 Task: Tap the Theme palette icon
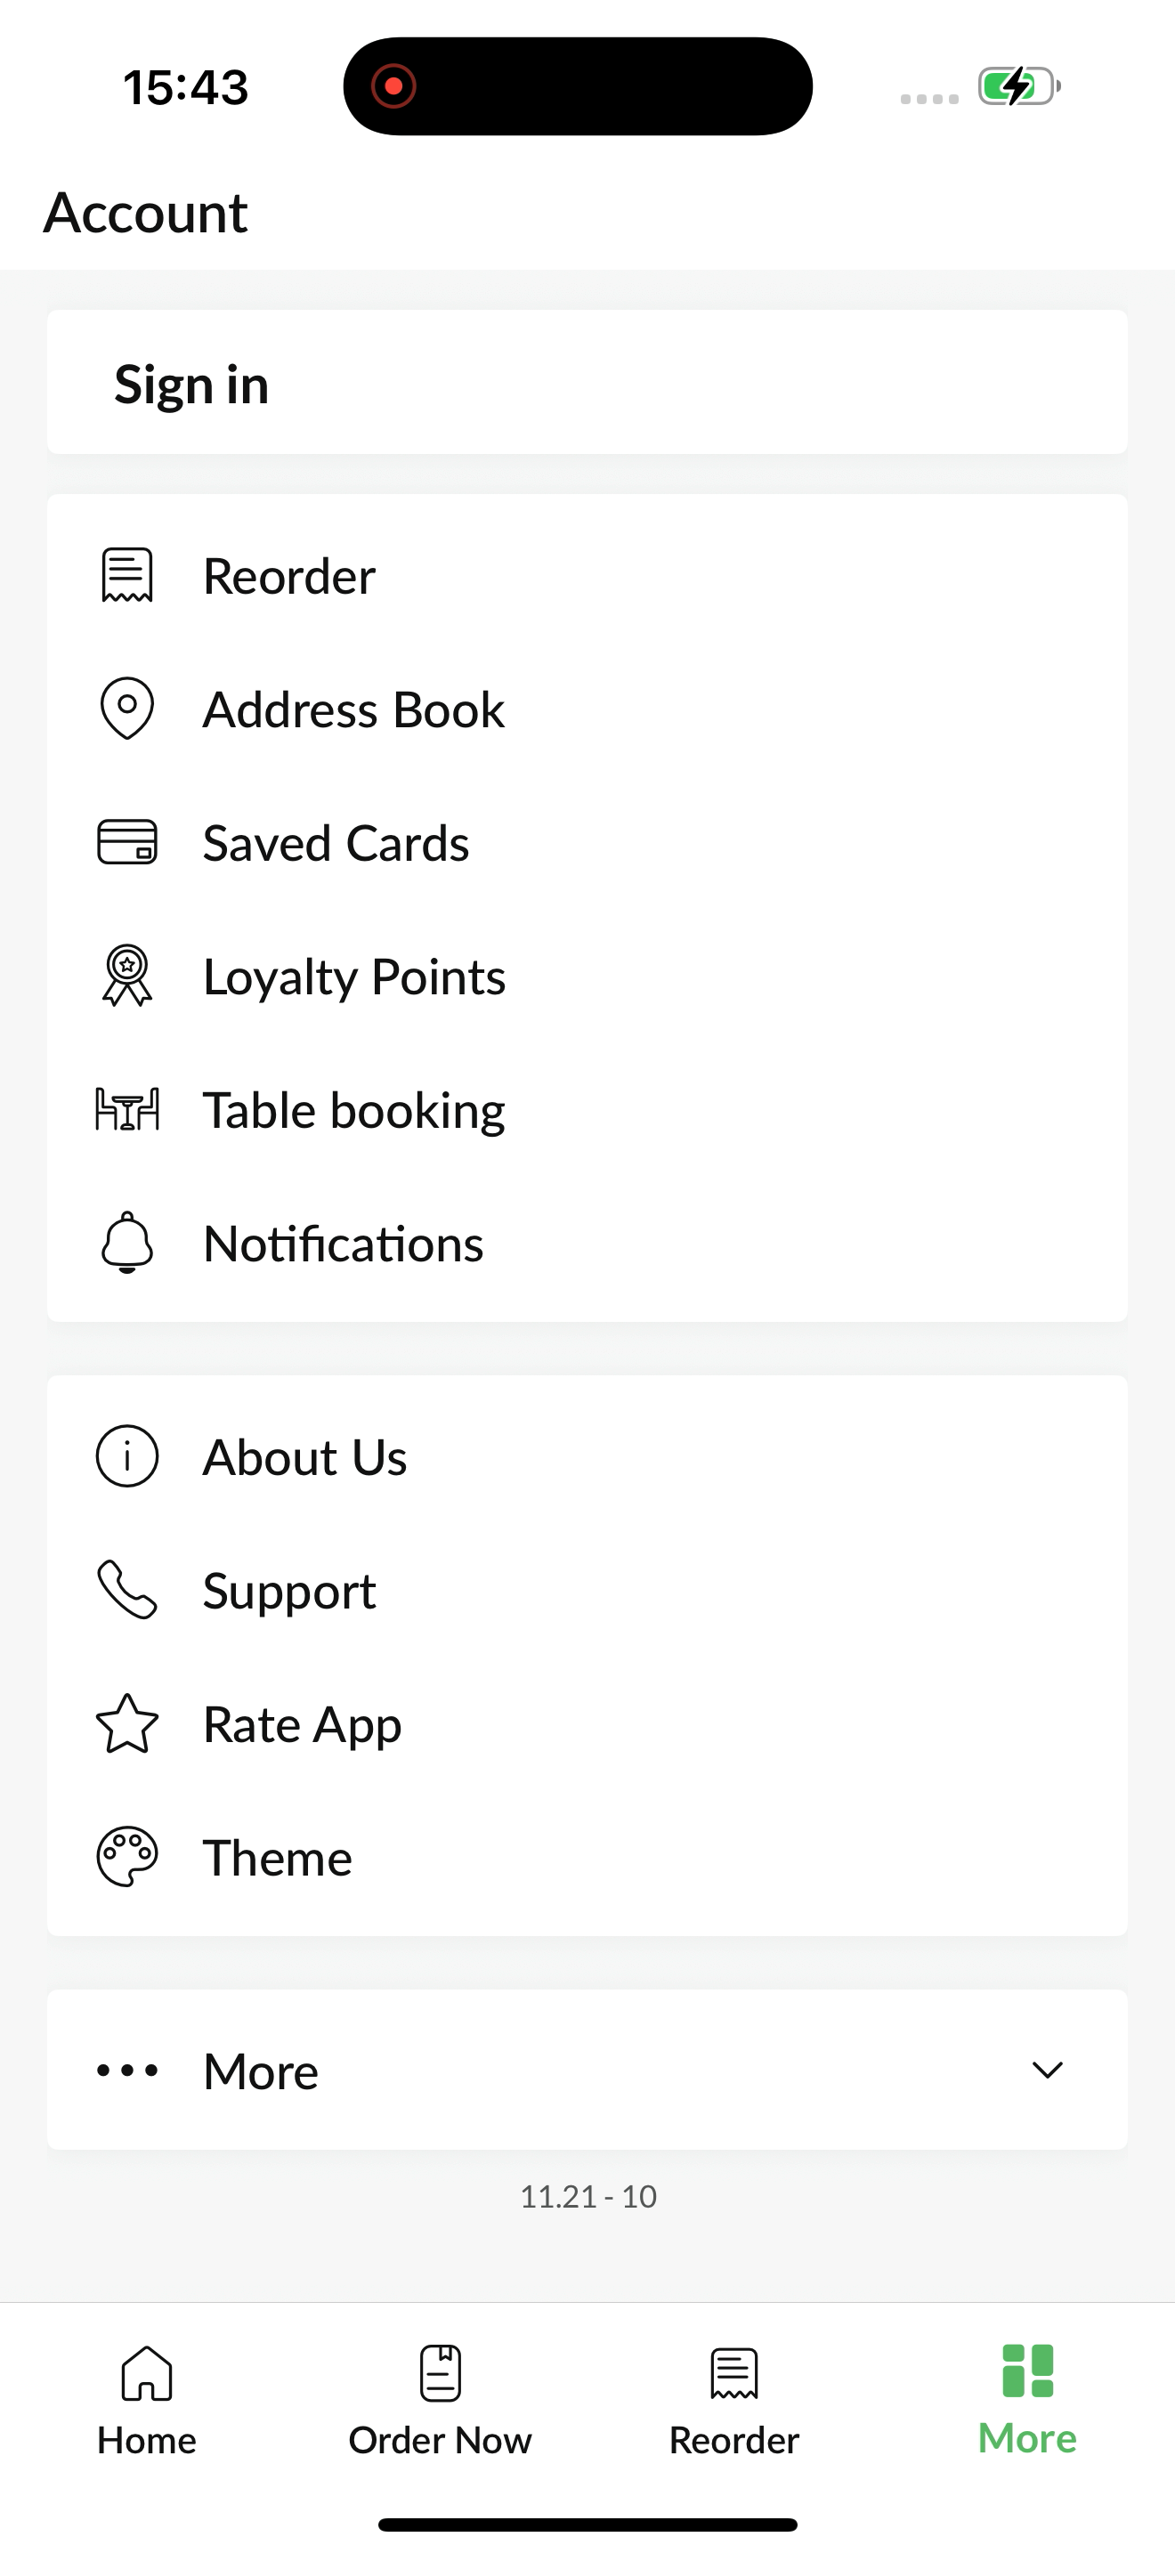pos(126,1857)
